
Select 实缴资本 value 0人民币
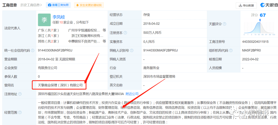[149, 42]
